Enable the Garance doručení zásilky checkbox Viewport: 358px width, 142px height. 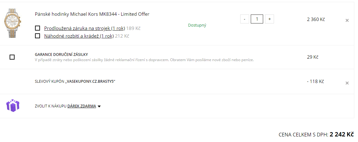pyautogui.click(x=12, y=57)
